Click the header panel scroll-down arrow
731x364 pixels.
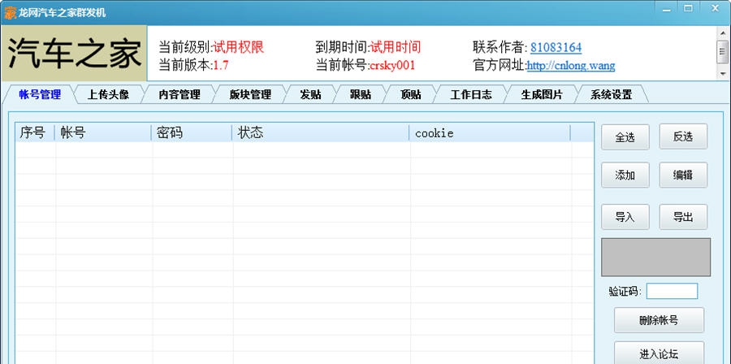(723, 74)
